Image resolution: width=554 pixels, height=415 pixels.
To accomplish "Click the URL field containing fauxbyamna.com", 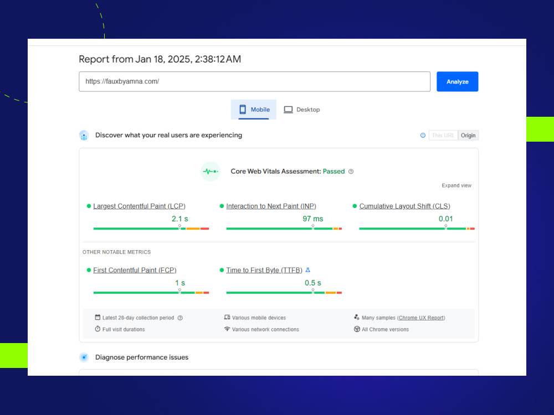I will (254, 81).
